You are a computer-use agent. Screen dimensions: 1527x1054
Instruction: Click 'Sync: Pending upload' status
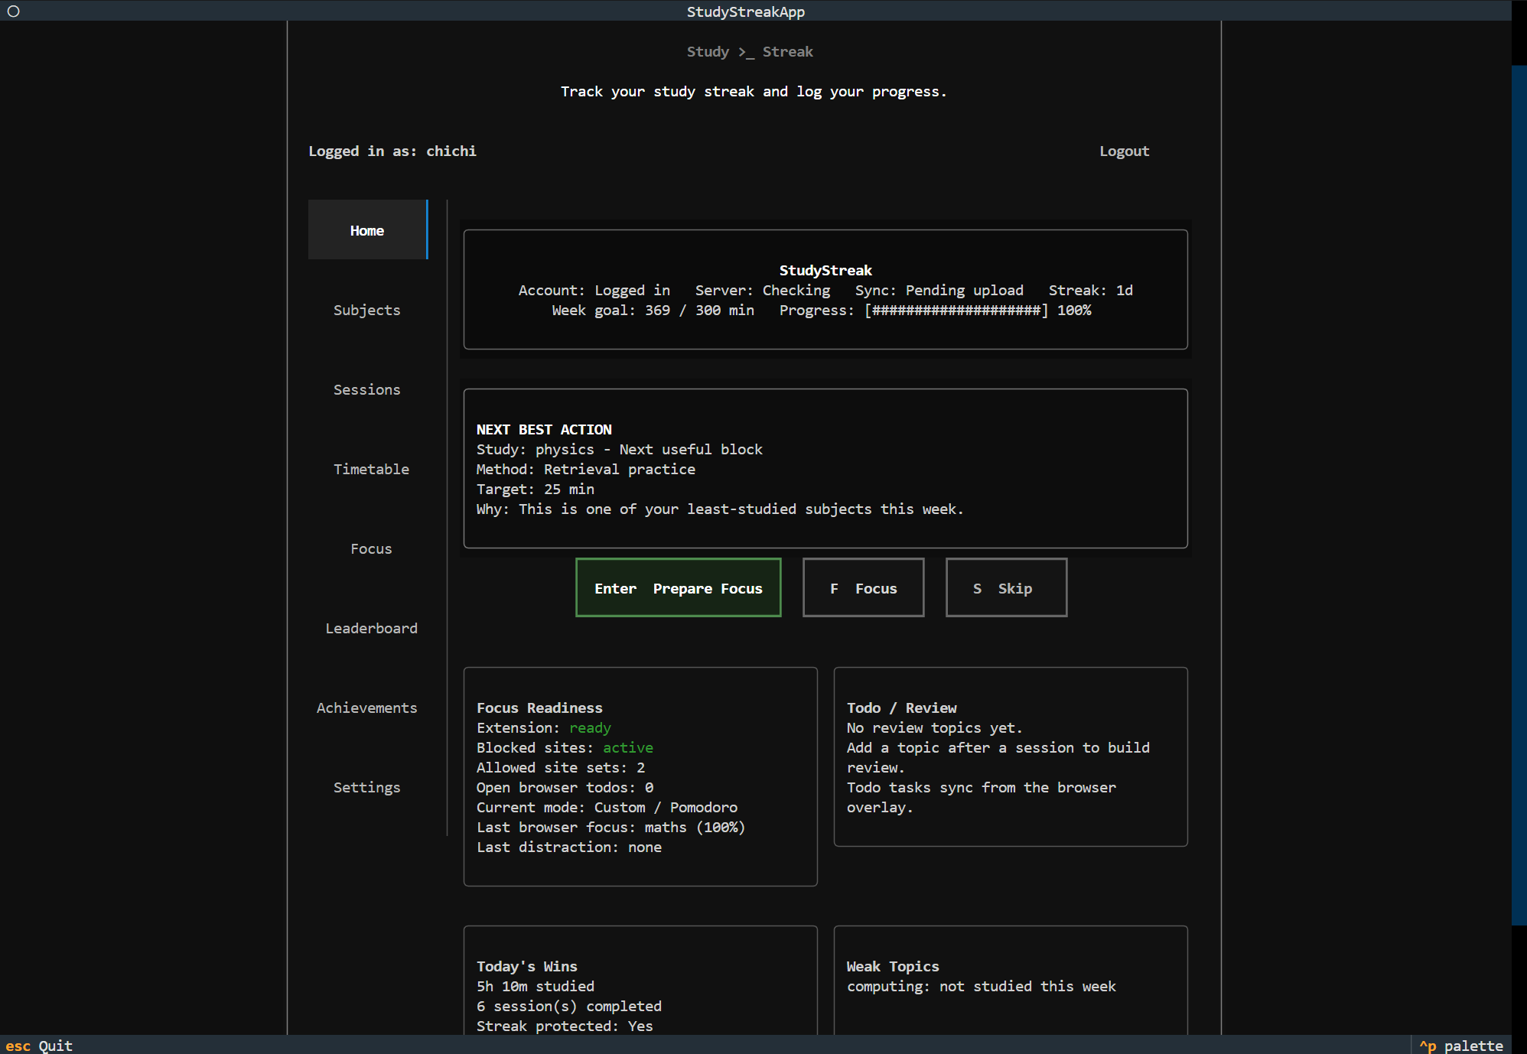939,290
